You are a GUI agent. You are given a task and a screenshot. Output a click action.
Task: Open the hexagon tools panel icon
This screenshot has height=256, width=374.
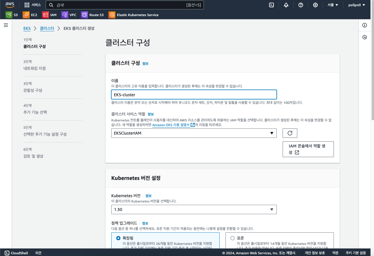[365, 37]
